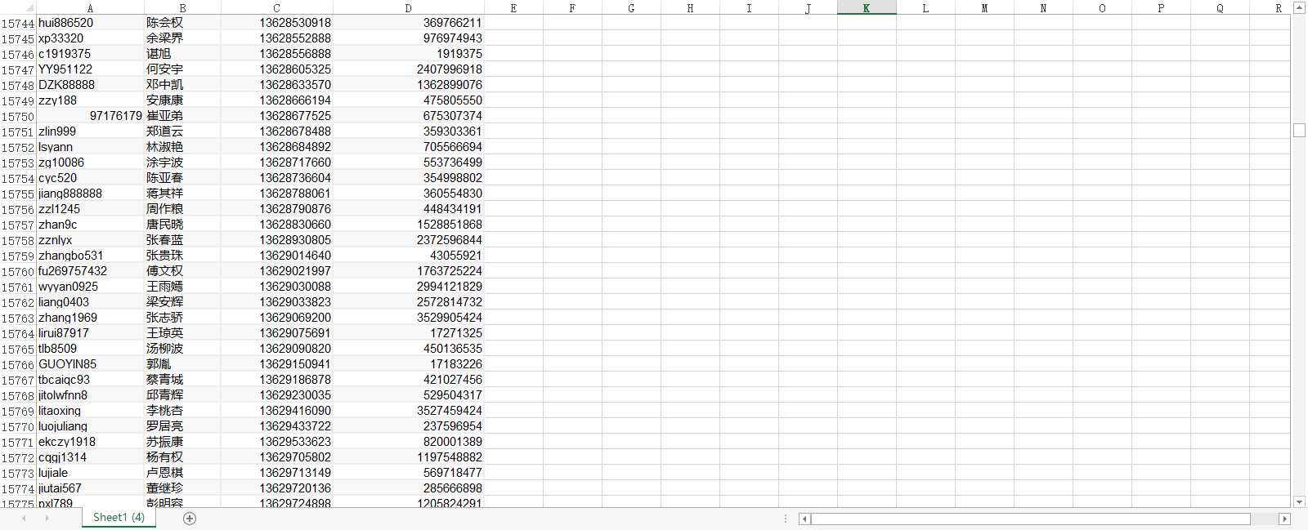1308x530 pixels.
Task: Click previous sheet navigation arrow
Action: pyautogui.click(x=24, y=519)
